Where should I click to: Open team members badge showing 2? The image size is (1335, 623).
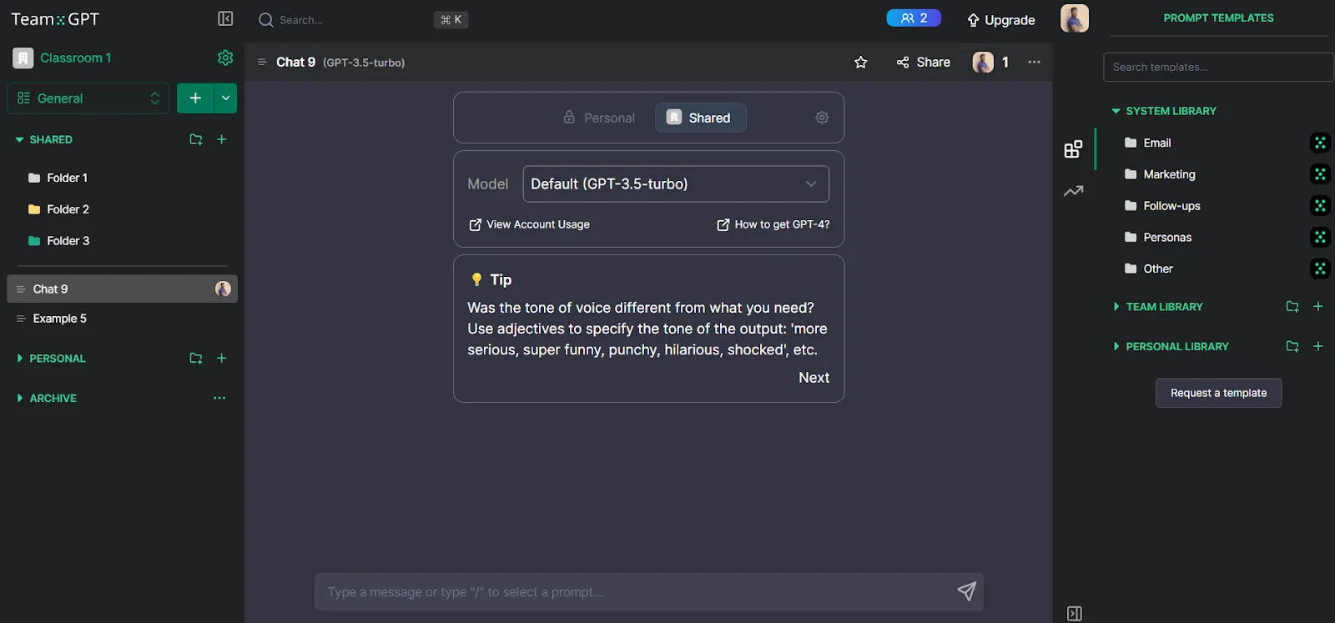pos(914,18)
